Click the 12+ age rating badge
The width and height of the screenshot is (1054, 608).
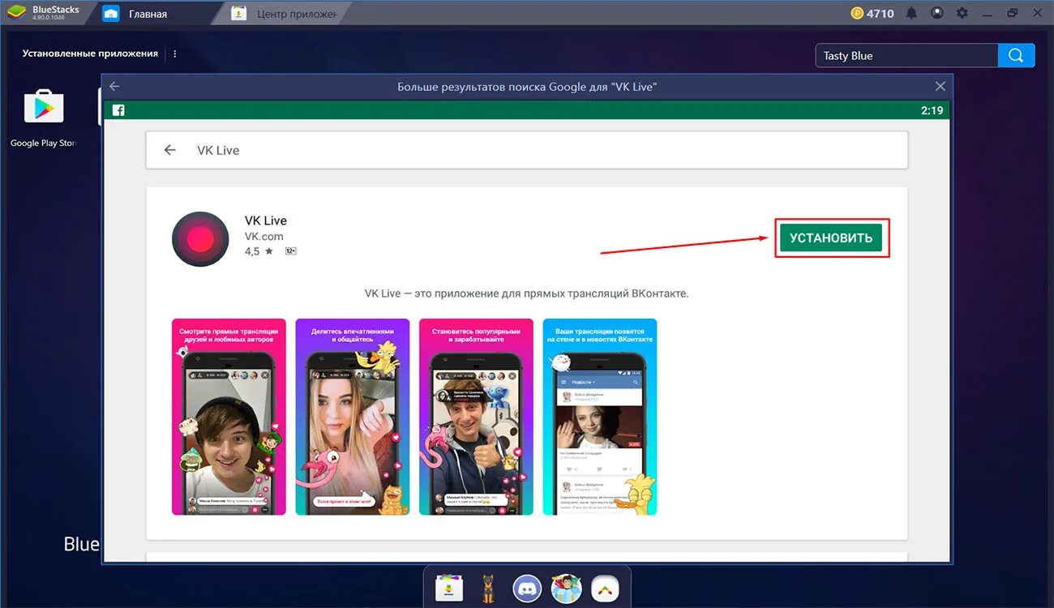(x=290, y=251)
